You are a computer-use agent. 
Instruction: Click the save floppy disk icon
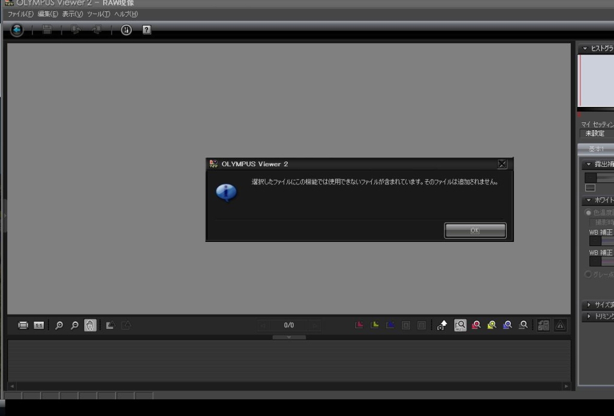(x=47, y=30)
